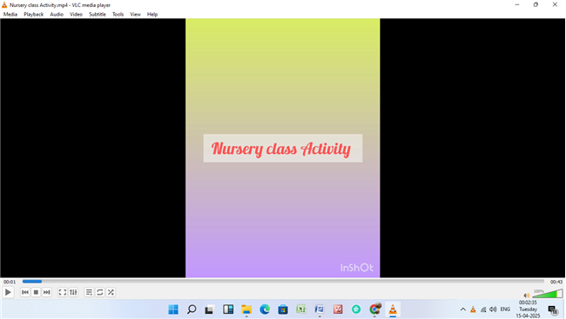Expand the Tools menu
This screenshot has width=566, height=319.
point(118,15)
